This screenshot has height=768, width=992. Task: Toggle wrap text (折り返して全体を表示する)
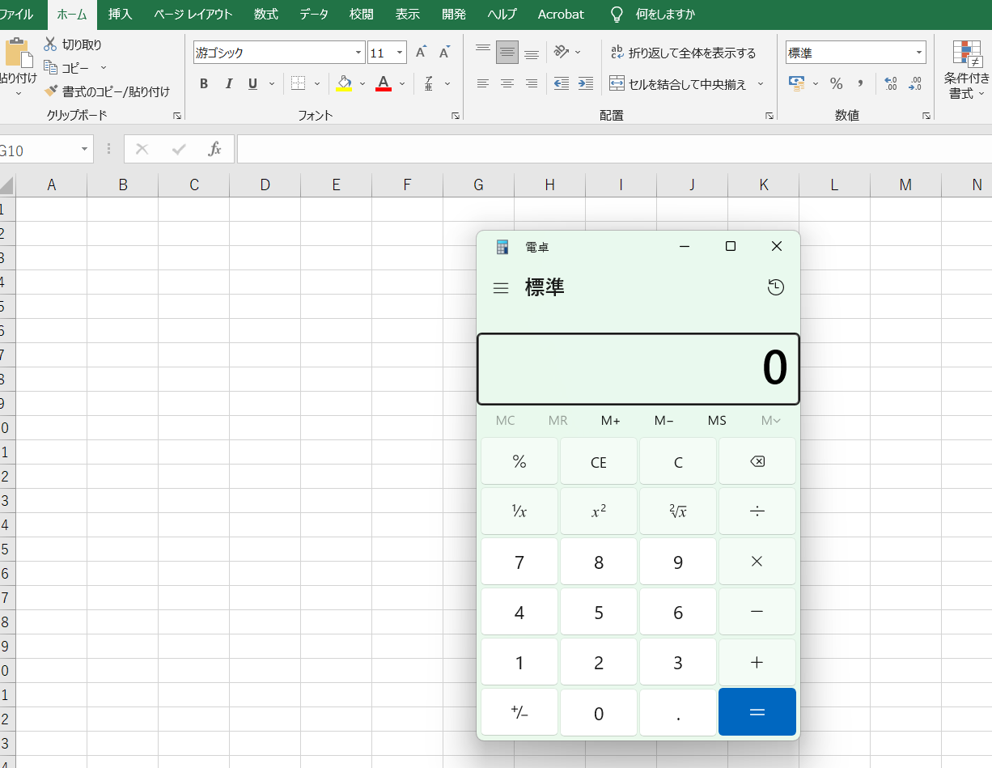click(683, 53)
